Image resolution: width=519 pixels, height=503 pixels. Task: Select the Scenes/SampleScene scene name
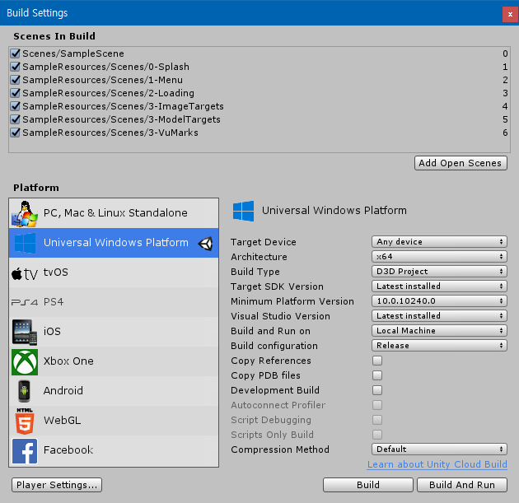(x=73, y=54)
